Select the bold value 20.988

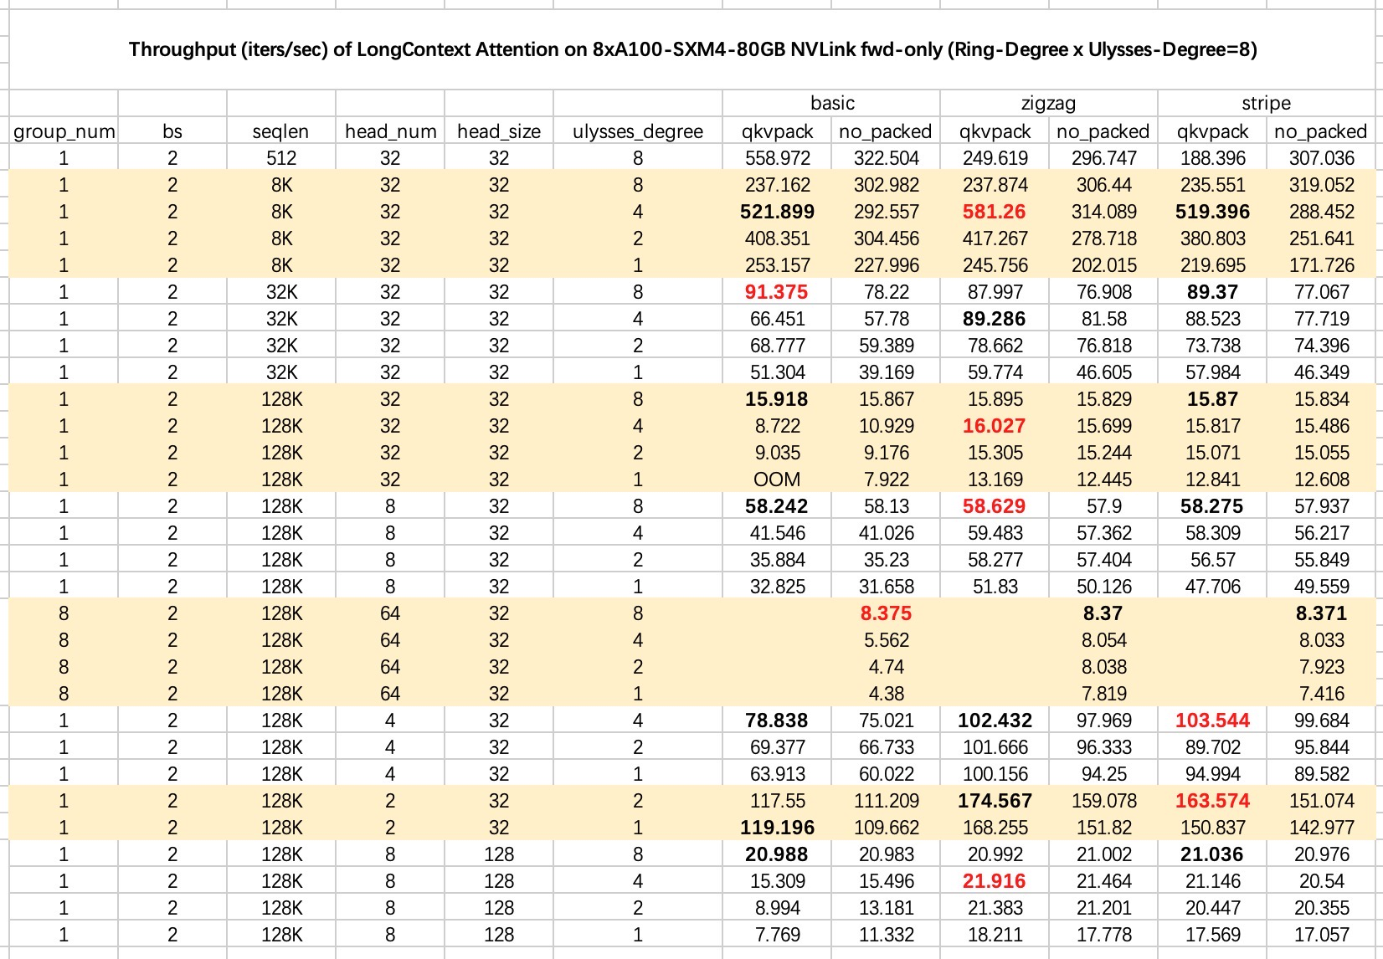[x=778, y=854]
